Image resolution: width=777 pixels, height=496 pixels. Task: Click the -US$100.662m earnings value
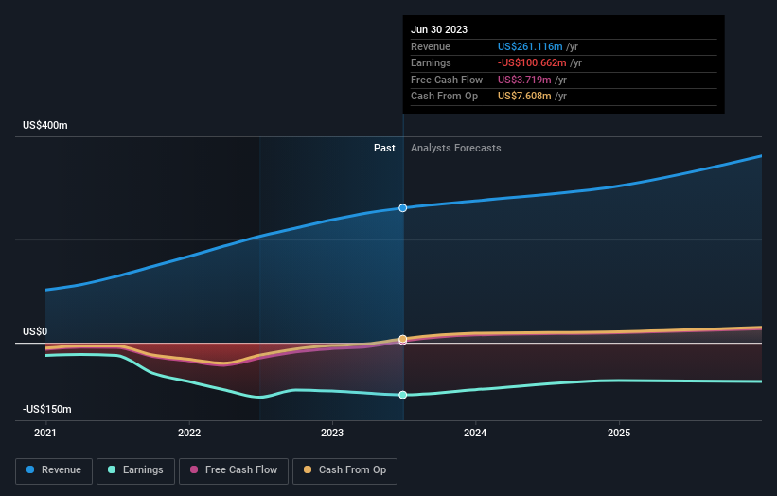pos(532,62)
